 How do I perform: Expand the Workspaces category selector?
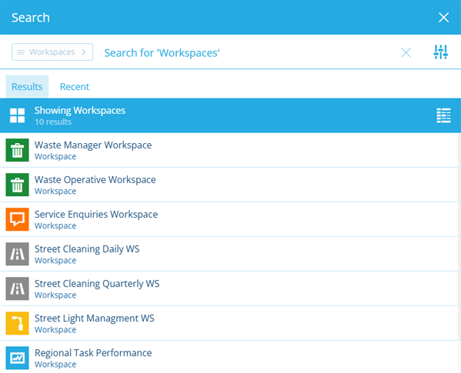(x=52, y=52)
